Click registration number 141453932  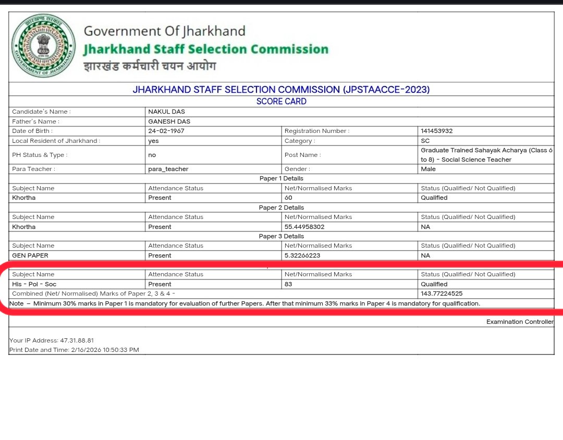click(x=437, y=131)
